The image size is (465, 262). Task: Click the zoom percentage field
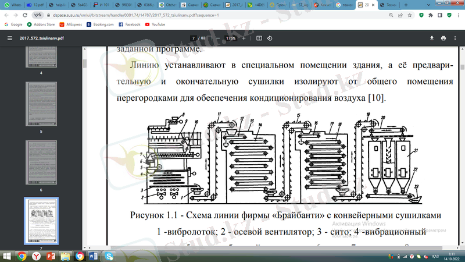[230, 38]
